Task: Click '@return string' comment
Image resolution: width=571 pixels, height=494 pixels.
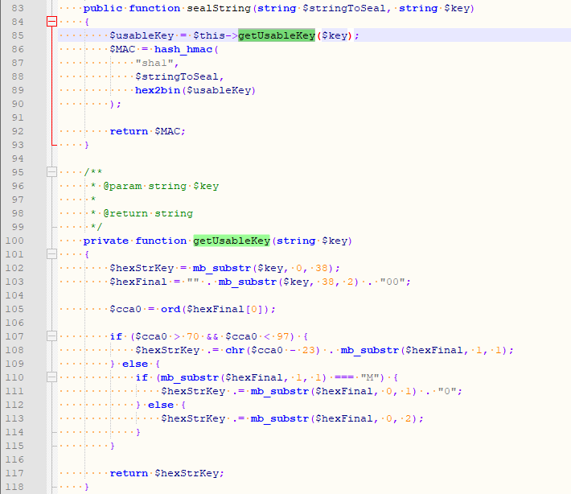Action: coord(148,213)
